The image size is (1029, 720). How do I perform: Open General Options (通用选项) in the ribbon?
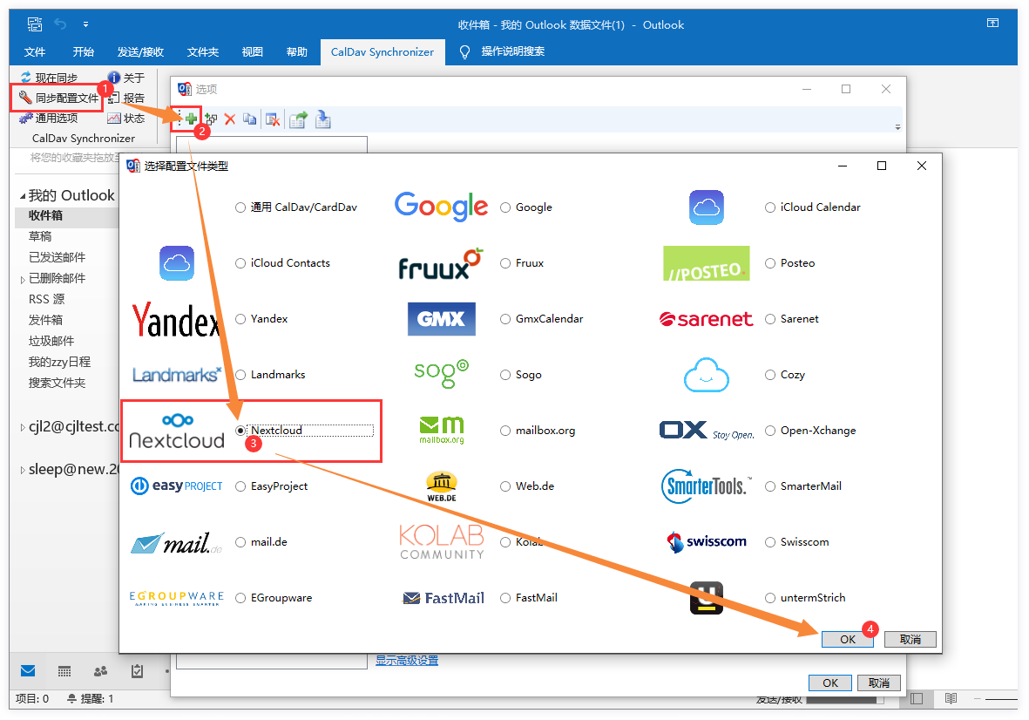pos(49,119)
